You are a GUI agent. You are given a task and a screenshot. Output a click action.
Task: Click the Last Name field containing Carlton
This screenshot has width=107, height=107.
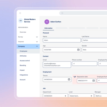94,40
